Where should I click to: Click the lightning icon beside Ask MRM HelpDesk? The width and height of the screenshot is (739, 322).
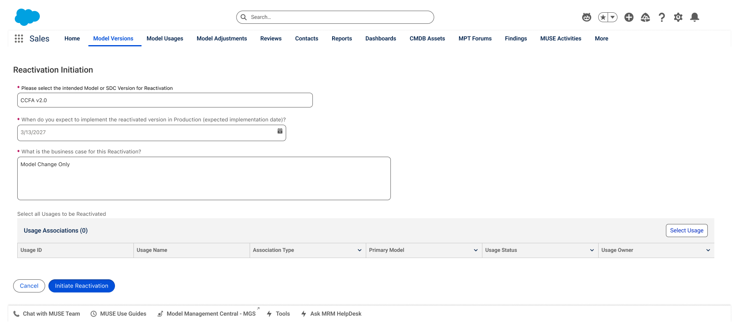tap(304, 314)
